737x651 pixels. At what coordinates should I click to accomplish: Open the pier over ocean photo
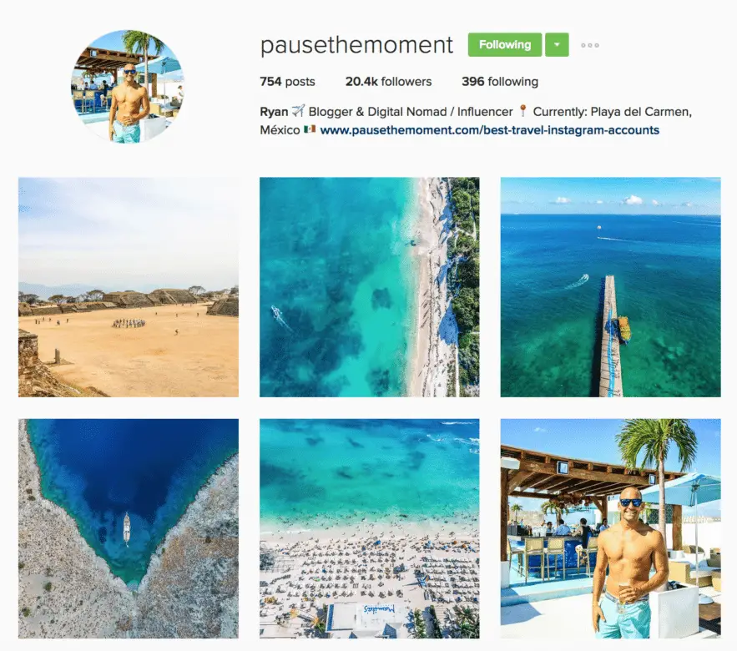611,287
